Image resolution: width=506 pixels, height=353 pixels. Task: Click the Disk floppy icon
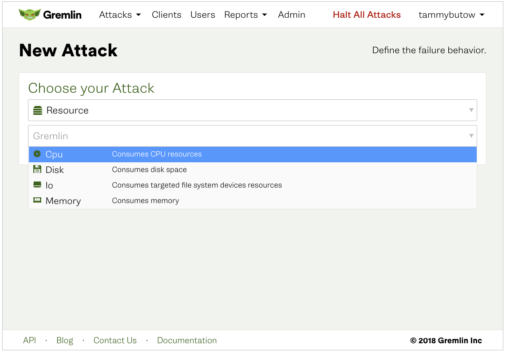(37, 169)
